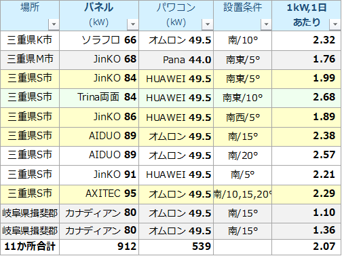The height and width of the screenshot is (256, 342).
Task: Click 岐阜県揖斐郡 in the 1.10 row
Action: point(30,213)
